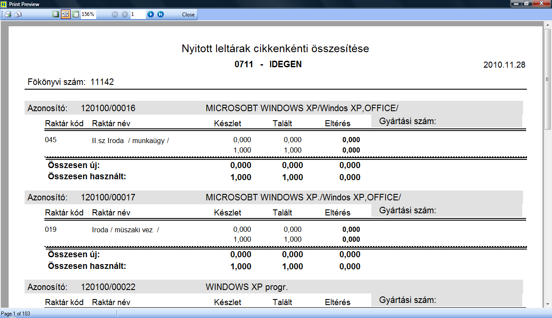552x318 pixels.
Task: Go to first page arrow
Action: tap(115, 14)
